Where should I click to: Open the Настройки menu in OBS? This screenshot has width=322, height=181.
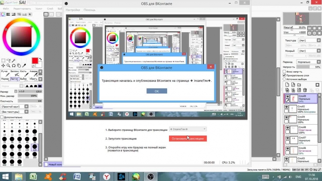point(73,10)
